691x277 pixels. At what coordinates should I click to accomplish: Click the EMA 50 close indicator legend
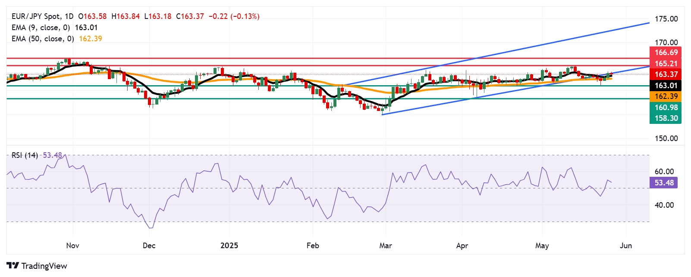(42, 39)
